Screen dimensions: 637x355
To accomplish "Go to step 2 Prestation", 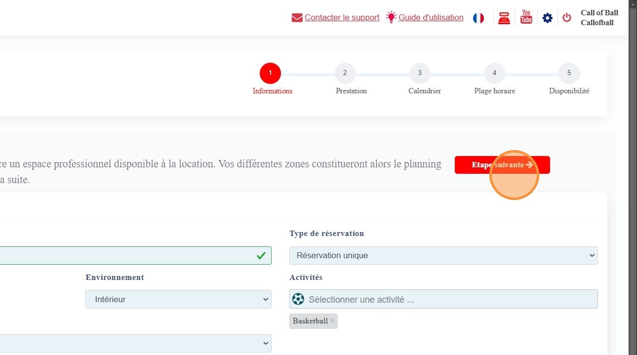I will click(x=345, y=74).
